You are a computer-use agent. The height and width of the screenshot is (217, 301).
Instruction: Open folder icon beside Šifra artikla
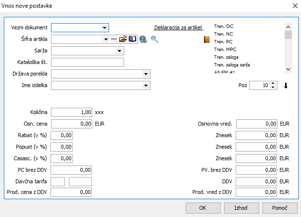pos(123,39)
